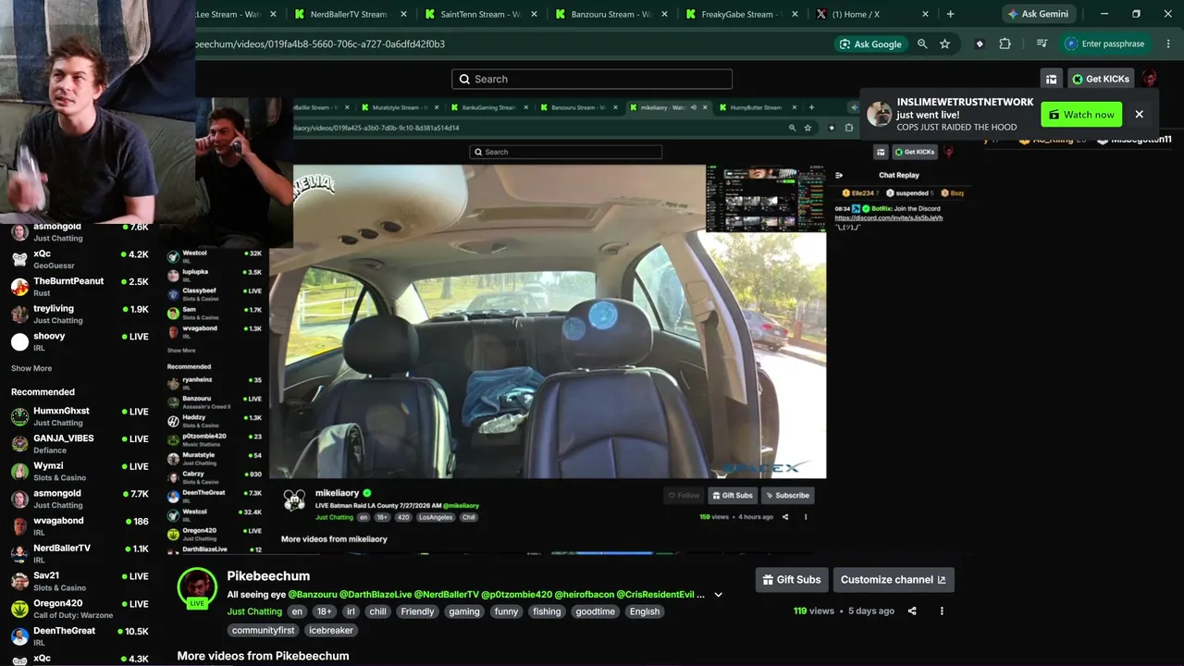Click the pinned extension icon beside the puzzle
Screen dimensions: 1184x666
[x=980, y=43]
